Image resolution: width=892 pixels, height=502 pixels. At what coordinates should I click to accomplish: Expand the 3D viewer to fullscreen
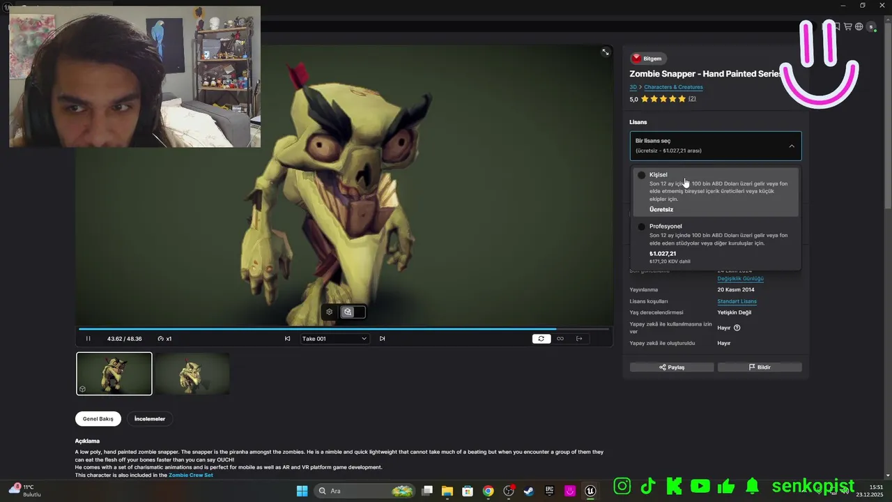pos(606,52)
